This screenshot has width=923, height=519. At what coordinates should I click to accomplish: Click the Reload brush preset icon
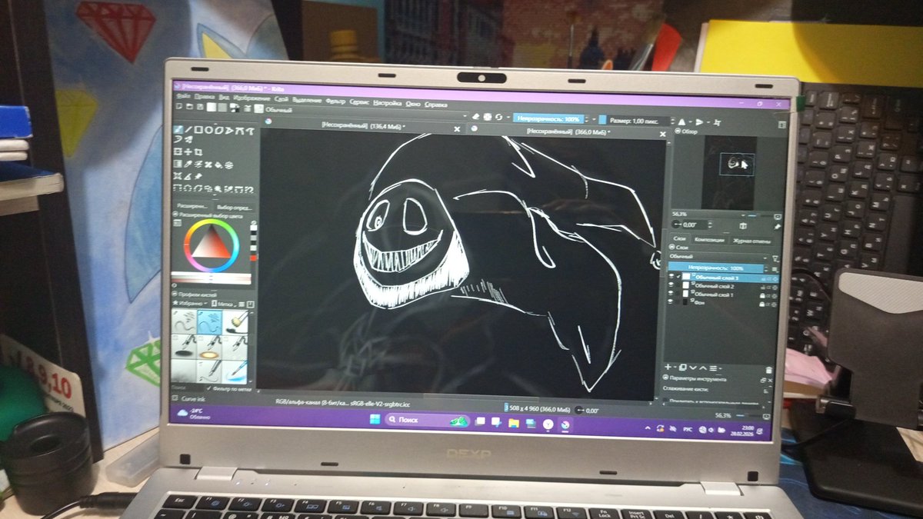(499, 118)
